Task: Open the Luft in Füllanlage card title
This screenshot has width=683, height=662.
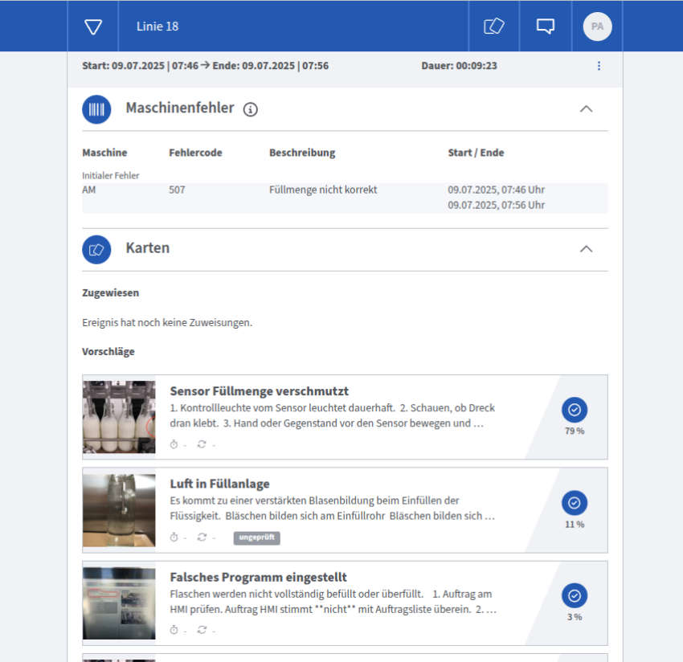Action: click(219, 484)
